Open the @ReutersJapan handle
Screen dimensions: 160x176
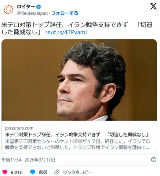[32, 13]
